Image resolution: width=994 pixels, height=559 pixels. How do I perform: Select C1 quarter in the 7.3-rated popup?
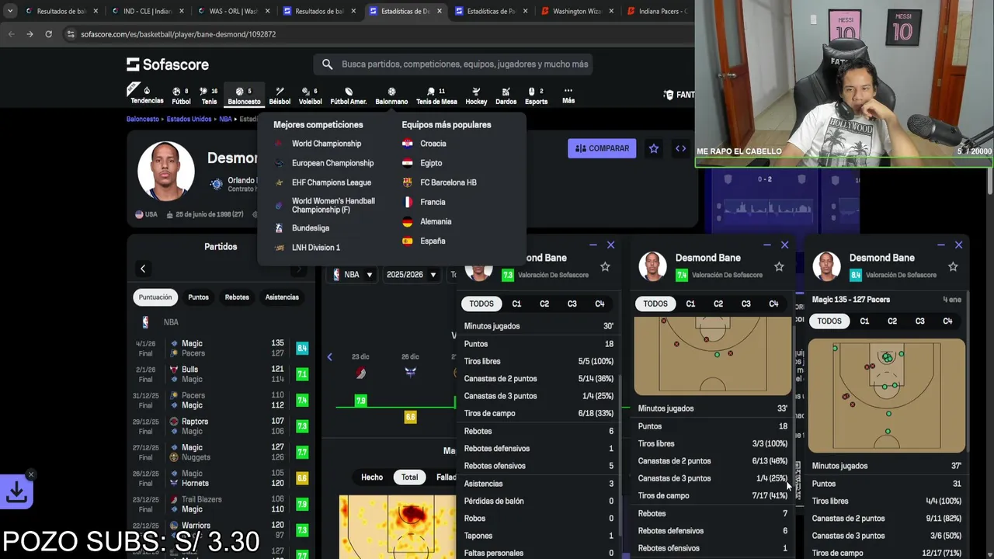(516, 304)
